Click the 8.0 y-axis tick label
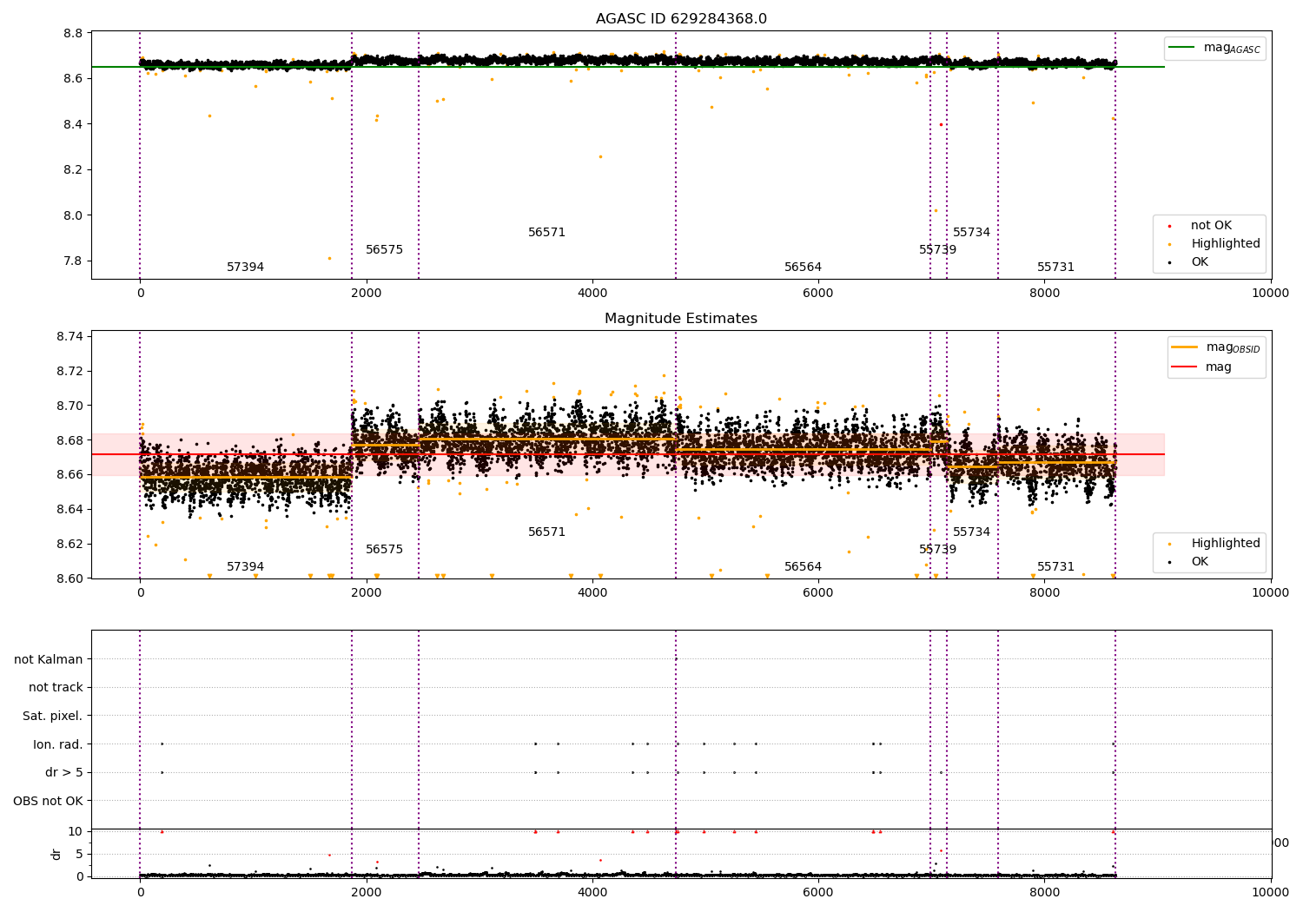1303x912 pixels. (x=74, y=215)
